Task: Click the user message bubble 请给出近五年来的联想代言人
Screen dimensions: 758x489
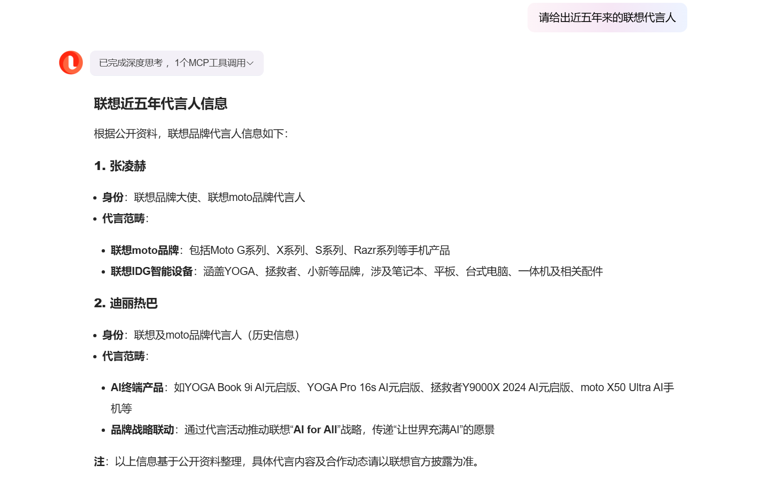Action: (x=607, y=18)
